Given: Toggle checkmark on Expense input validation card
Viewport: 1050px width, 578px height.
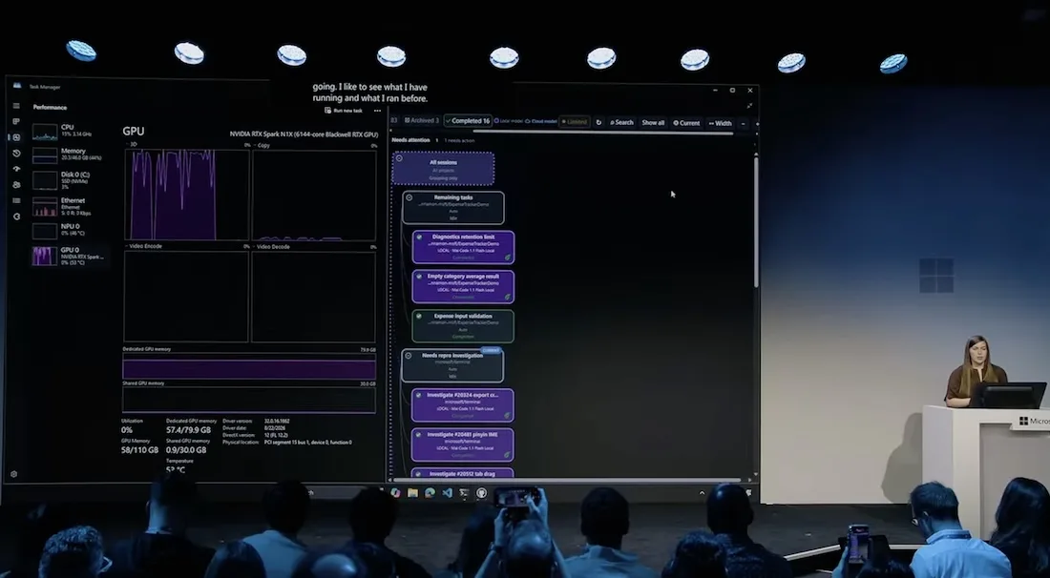Looking at the screenshot, I should click(419, 316).
